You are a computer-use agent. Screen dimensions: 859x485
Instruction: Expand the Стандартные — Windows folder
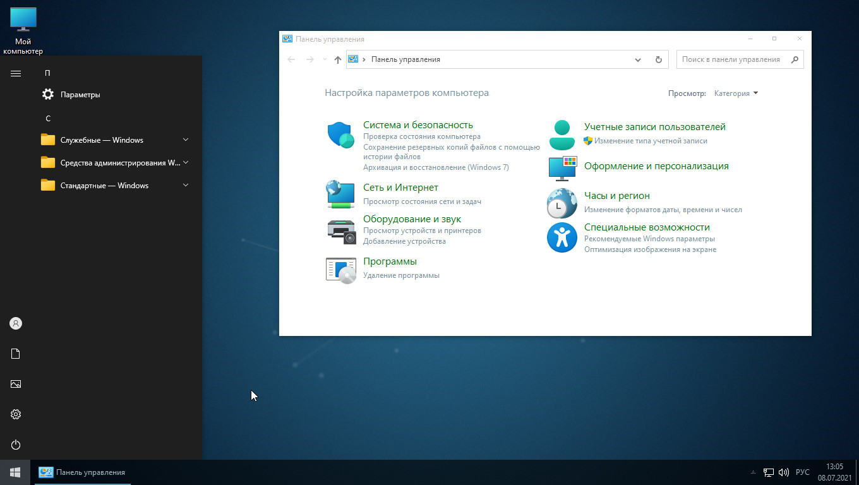(114, 185)
